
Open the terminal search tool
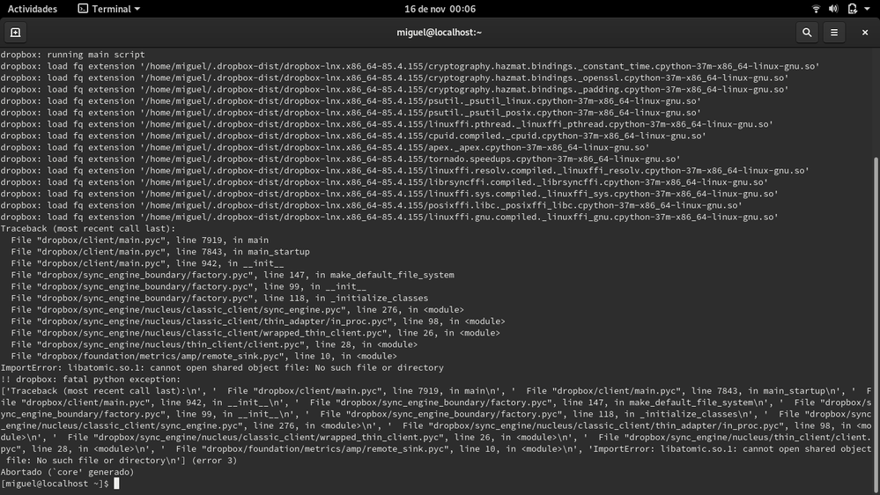tap(807, 33)
